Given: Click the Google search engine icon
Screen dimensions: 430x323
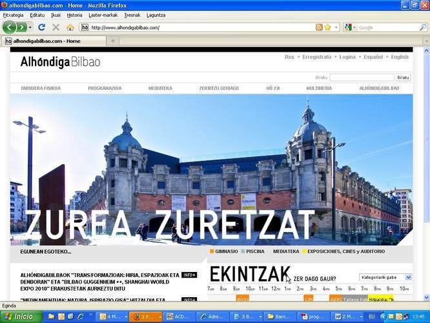Looking at the screenshot, I should (x=348, y=27).
